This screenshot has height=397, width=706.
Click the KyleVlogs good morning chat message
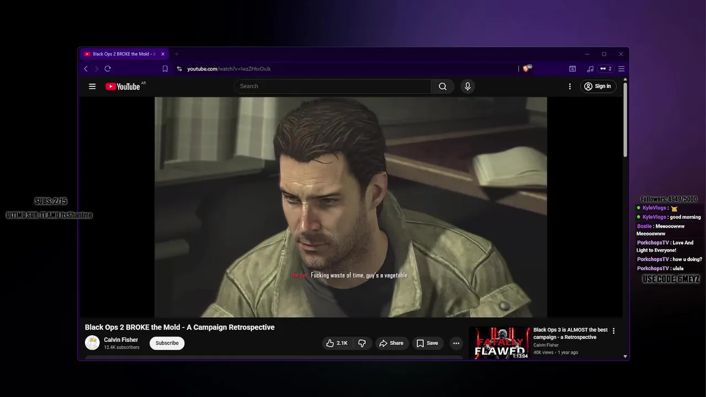[x=669, y=217]
